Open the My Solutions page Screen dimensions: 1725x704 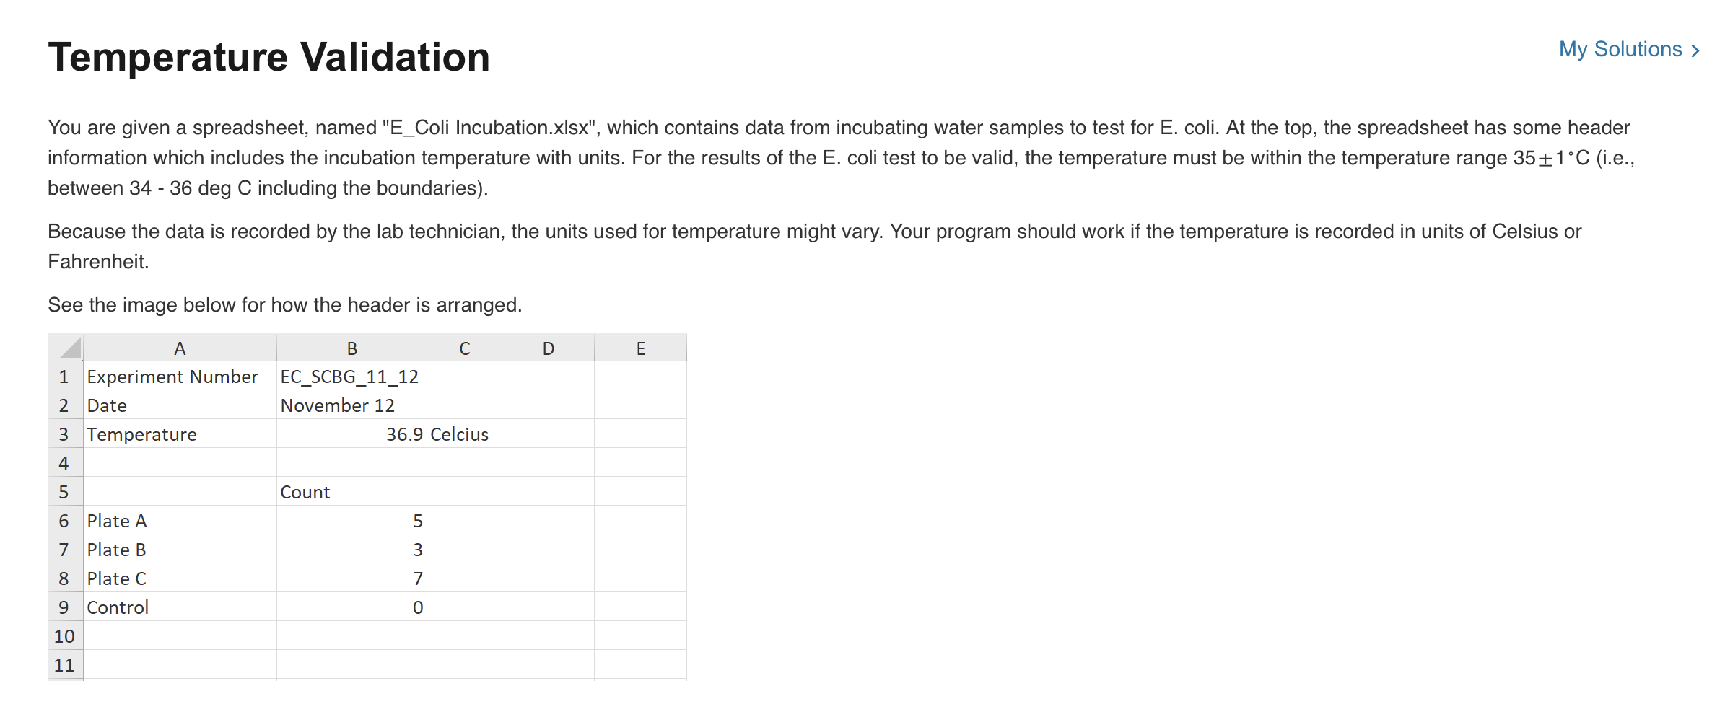click(x=1622, y=50)
